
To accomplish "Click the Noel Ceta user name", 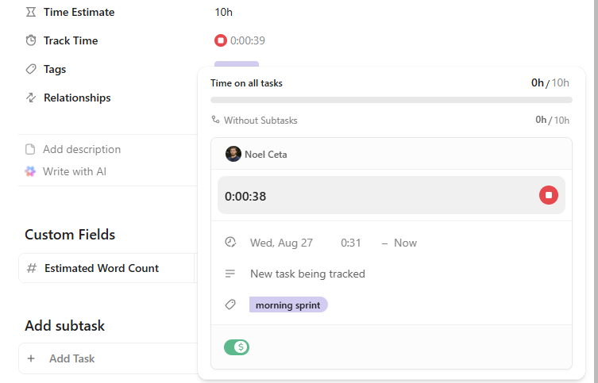I will pos(266,154).
